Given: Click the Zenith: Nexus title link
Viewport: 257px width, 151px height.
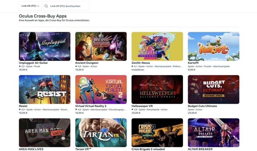Looking at the screenshot, I should coord(141,63).
